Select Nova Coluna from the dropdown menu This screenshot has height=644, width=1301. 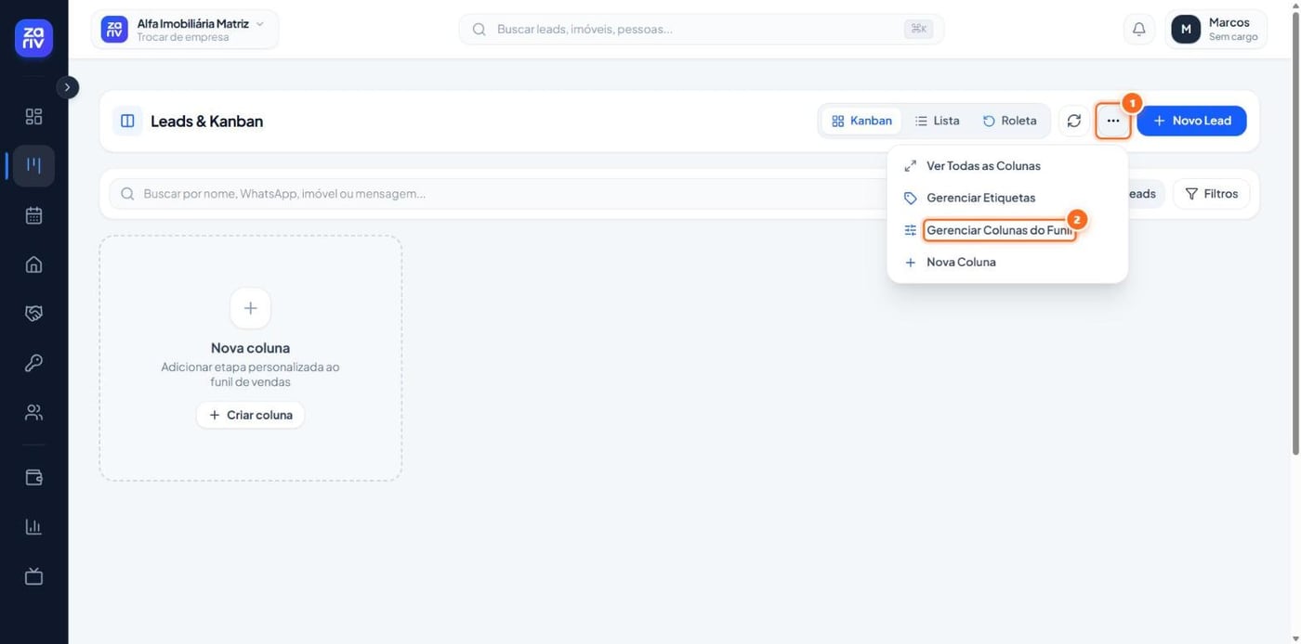coord(1007,262)
